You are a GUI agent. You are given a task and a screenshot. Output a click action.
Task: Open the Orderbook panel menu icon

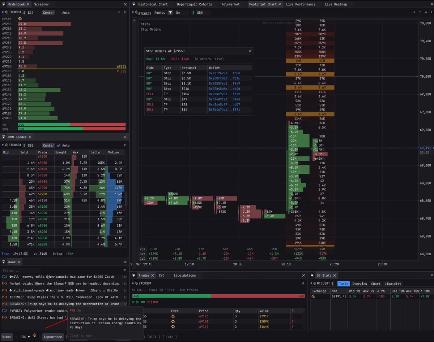coord(4,4)
